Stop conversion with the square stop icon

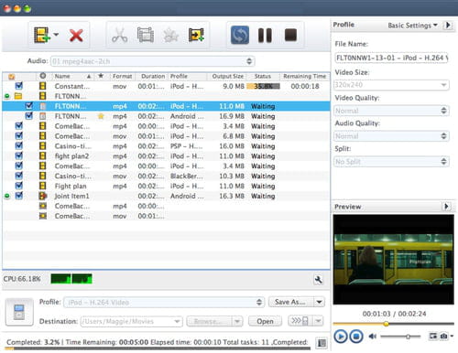[290, 35]
